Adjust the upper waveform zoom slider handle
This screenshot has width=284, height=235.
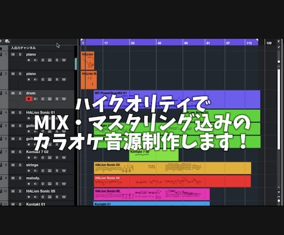(x=279, y=62)
